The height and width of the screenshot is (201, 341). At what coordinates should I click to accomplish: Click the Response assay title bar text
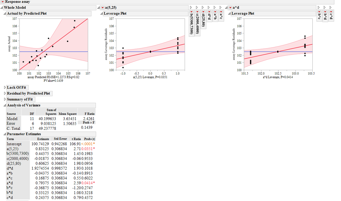[x=18, y=2]
